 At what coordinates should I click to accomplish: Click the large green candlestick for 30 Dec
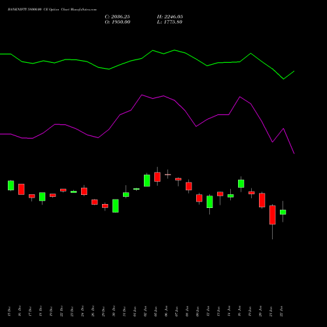click(116, 206)
